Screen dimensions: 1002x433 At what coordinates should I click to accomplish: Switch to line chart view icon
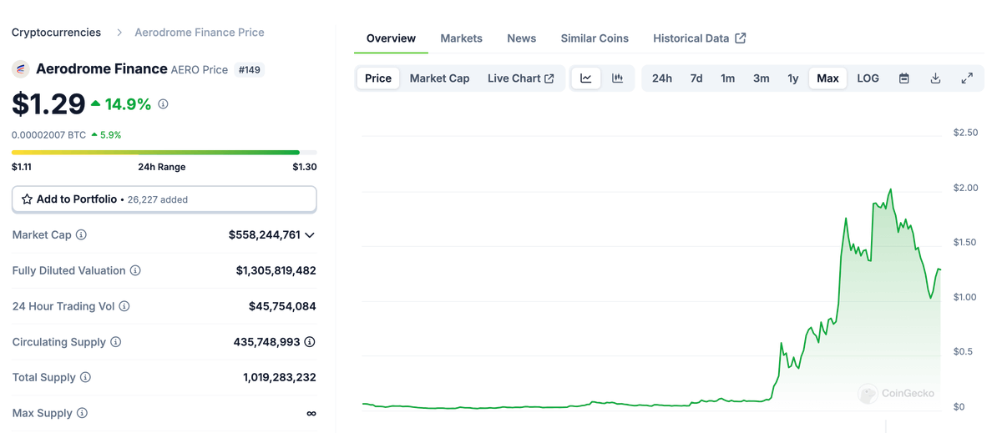(586, 78)
